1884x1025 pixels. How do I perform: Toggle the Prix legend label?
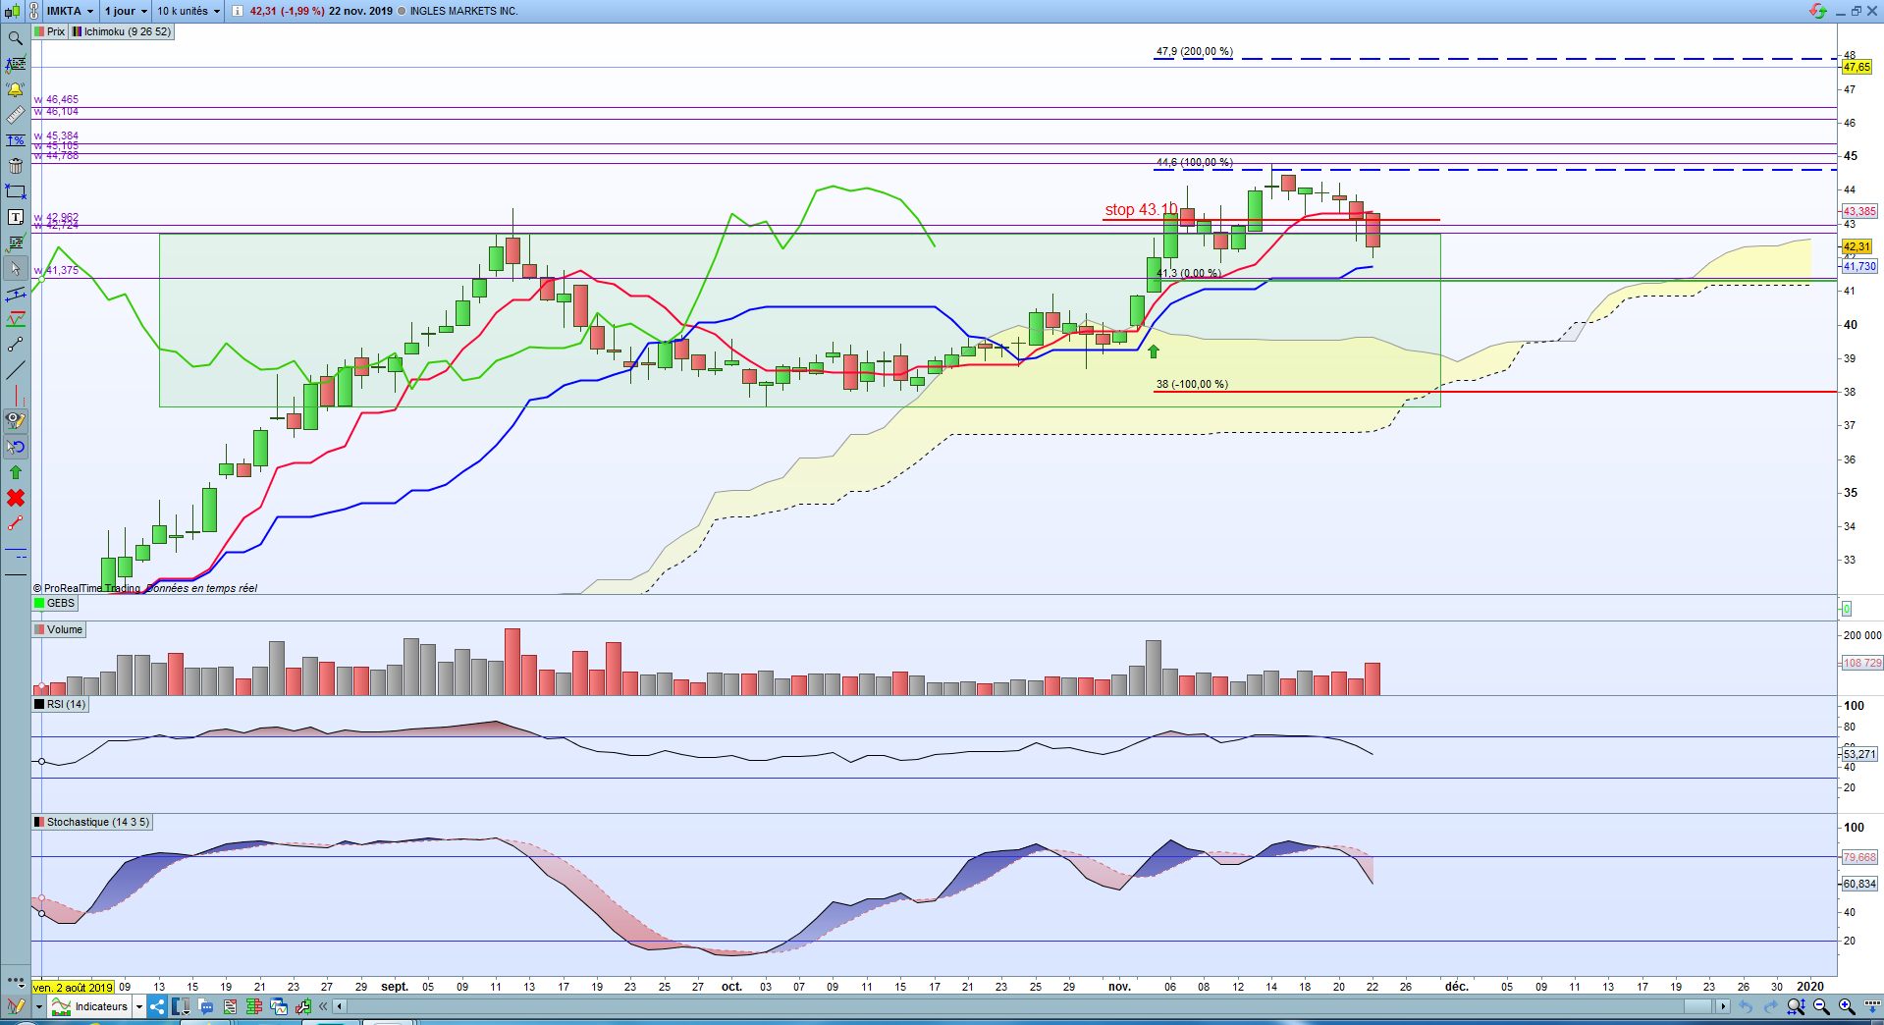(50, 31)
